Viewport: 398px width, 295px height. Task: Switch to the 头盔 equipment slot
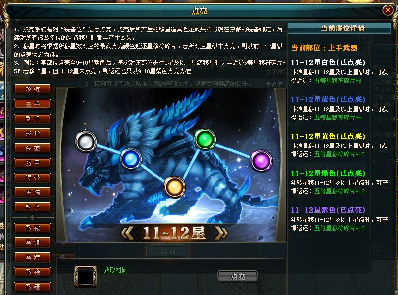click(32, 148)
